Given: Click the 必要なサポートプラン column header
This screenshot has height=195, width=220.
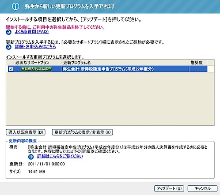Looking at the screenshot, I should pos(38,63).
